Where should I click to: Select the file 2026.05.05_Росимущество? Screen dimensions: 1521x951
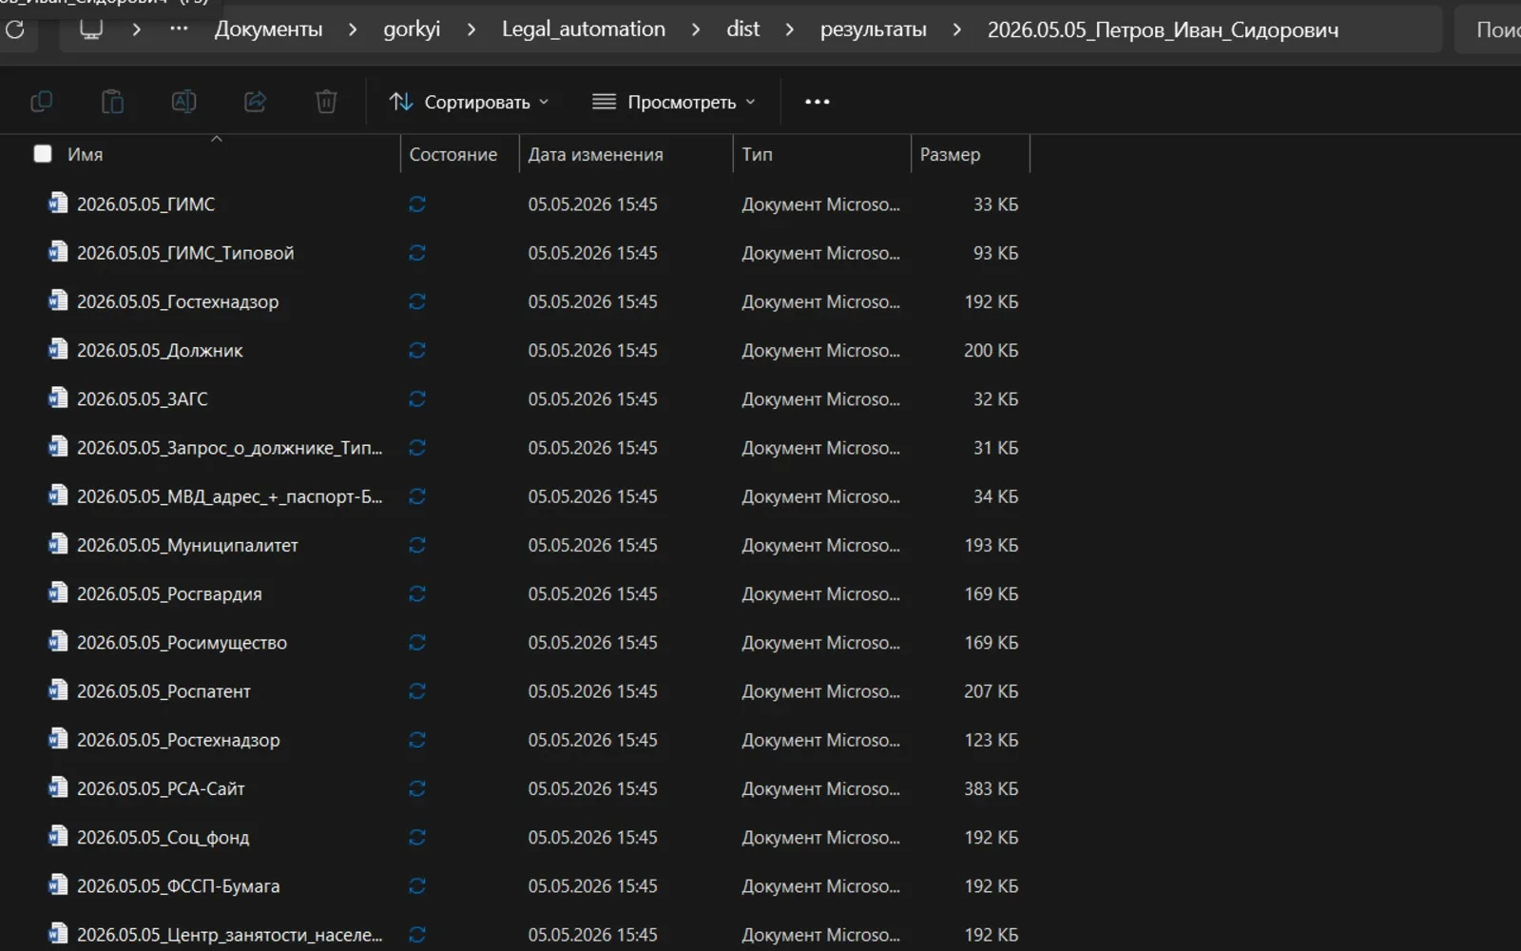tap(182, 643)
